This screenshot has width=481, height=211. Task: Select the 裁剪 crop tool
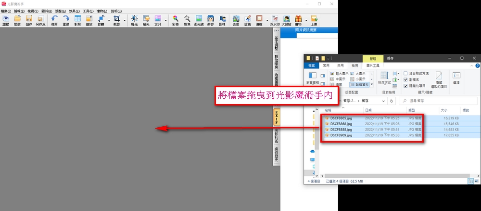(116, 20)
